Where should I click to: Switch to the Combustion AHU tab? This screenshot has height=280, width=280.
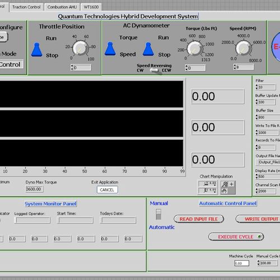[x=62, y=7]
